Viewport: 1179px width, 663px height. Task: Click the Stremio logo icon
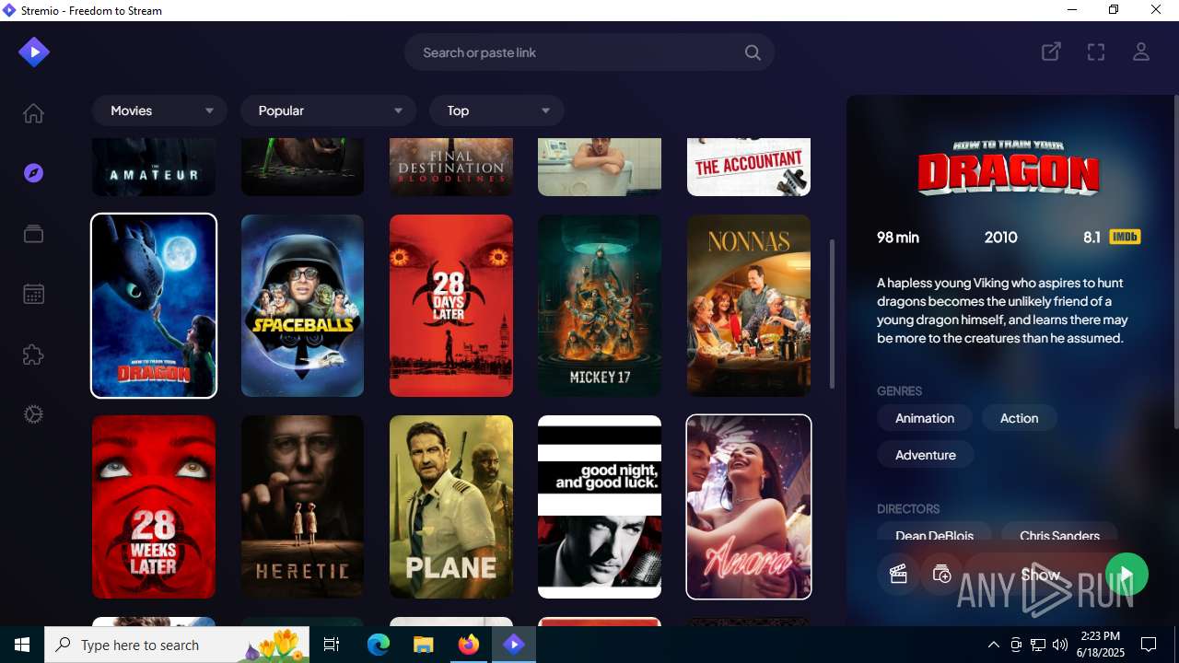pyautogui.click(x=34, y=52)
